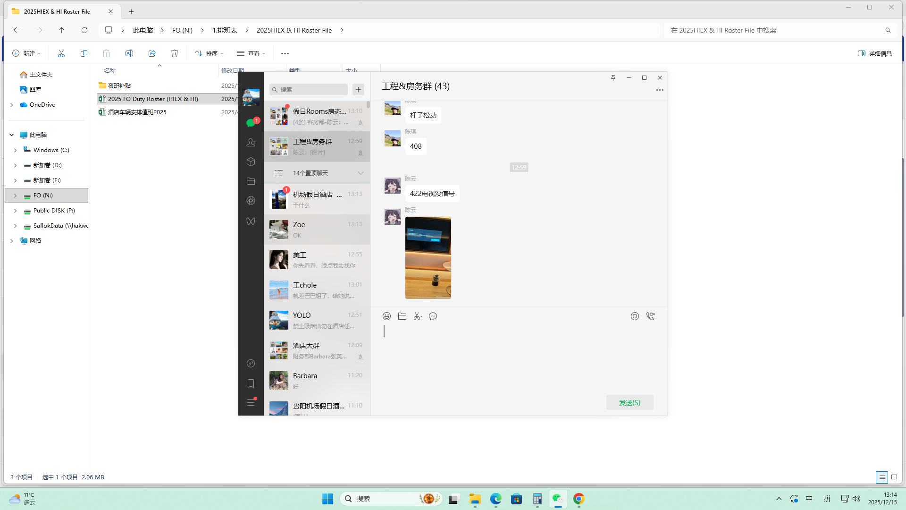Open WeChat Moments shutter icon
This screenshot has width=906, height=510.
click(x=251, y=201)
